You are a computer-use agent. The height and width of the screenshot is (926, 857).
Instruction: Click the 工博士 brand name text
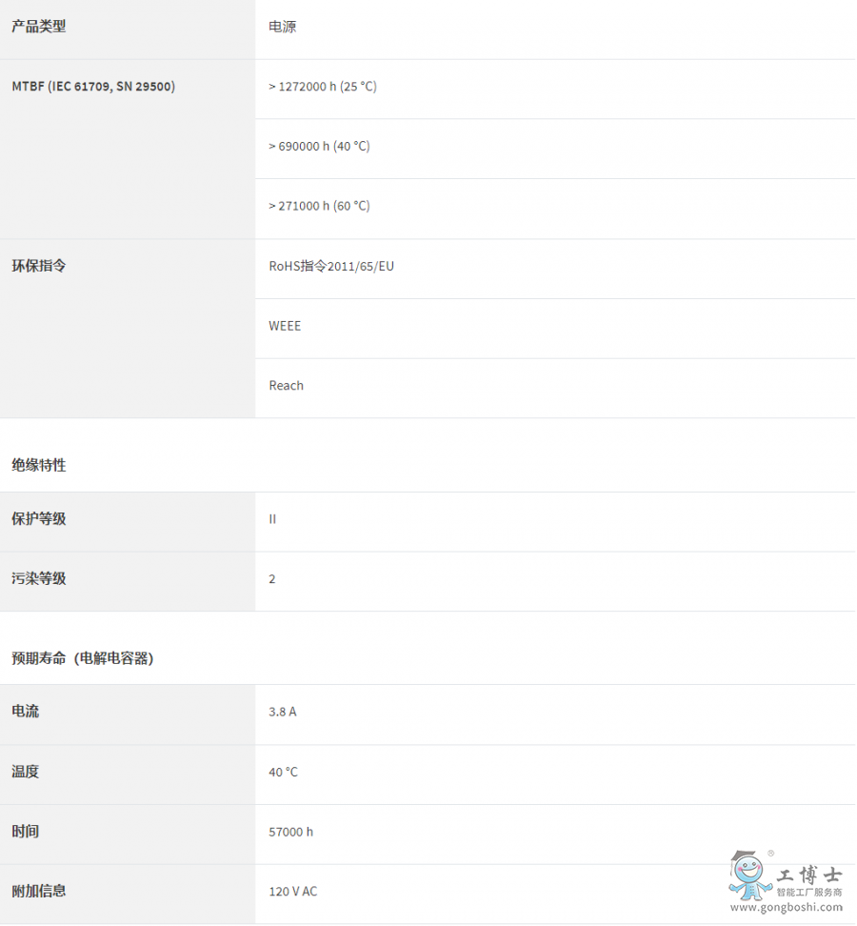coord(808,875)
